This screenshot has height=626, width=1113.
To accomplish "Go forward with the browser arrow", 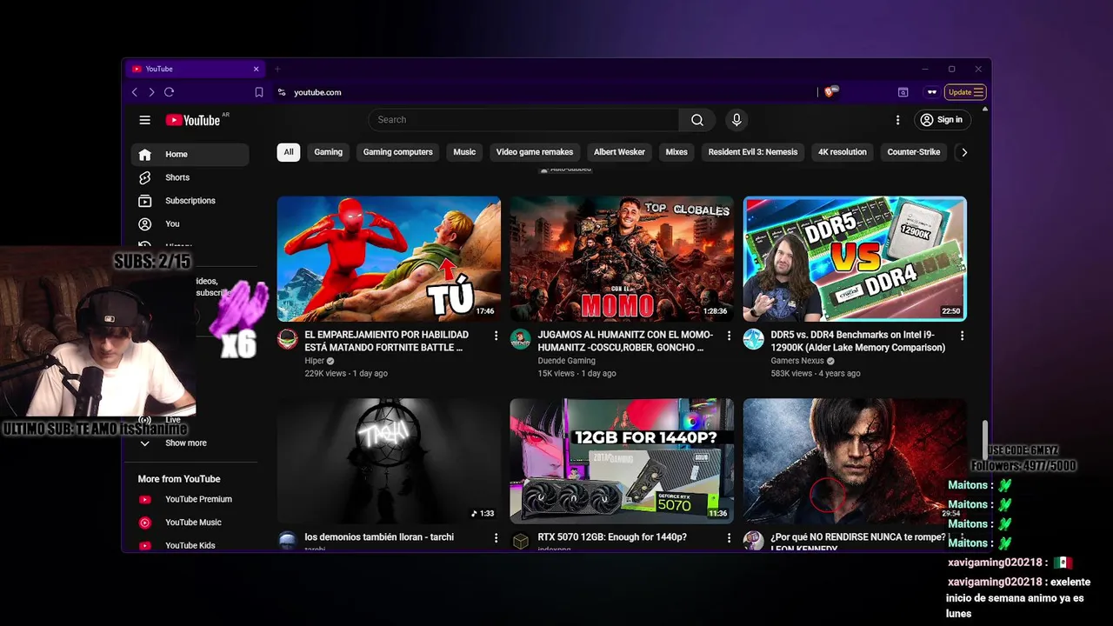I will (x=151, y=92).
